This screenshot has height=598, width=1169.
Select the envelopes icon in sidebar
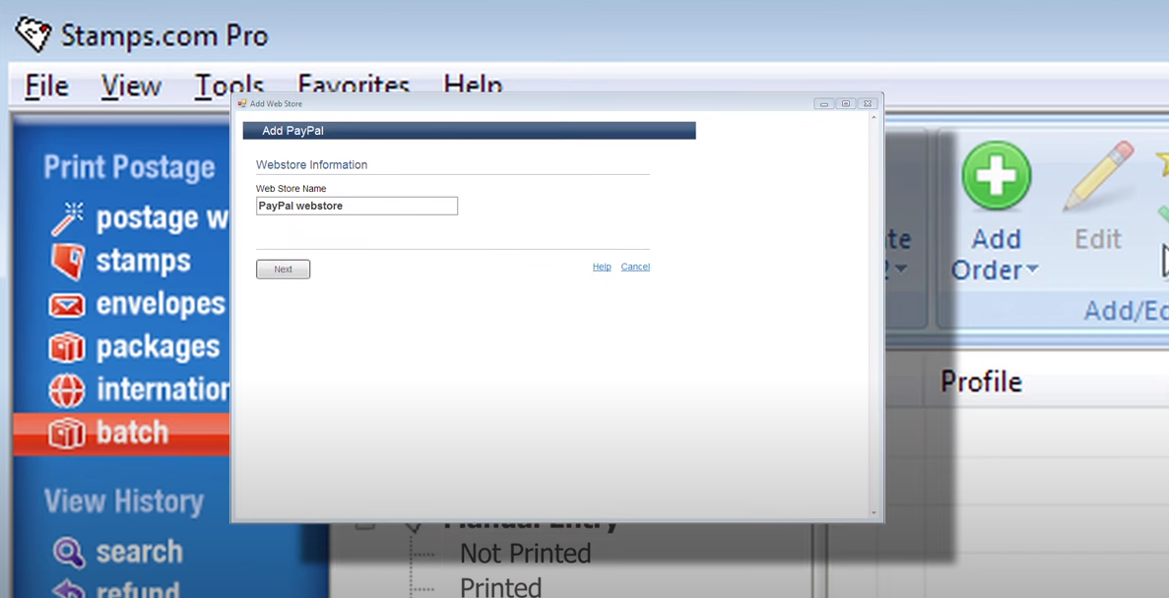pos(67,305)
